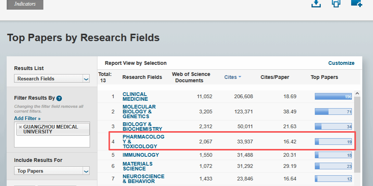Switch to the Indicators tab
Image resolution: width=373 pixels, height=186 pixels.
coord(25,4)
